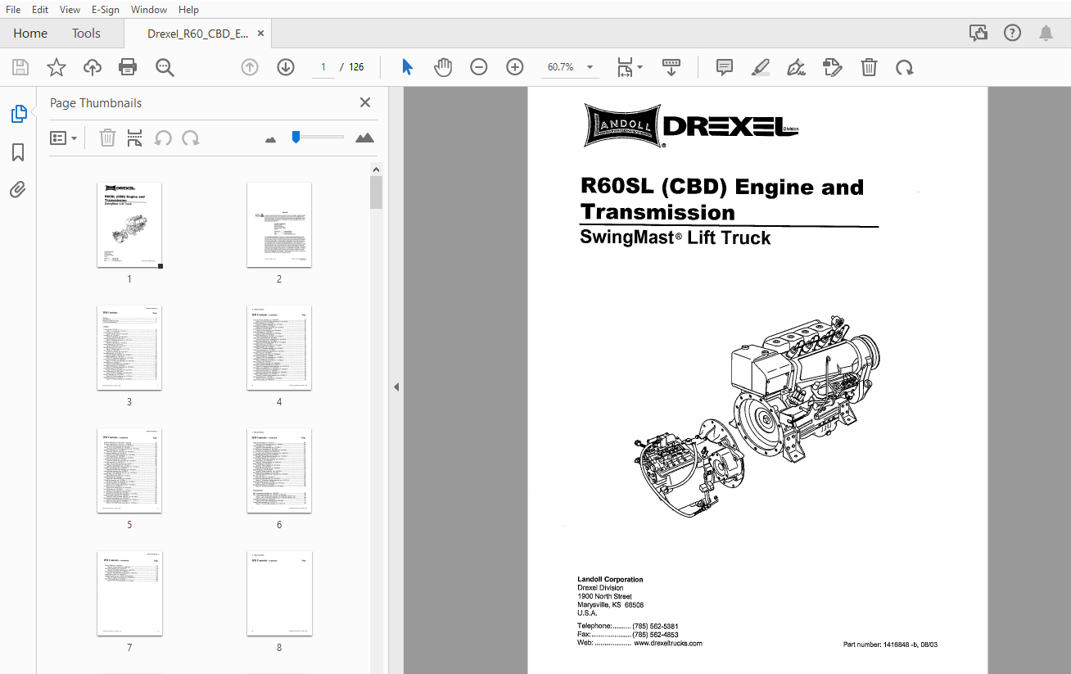
Task: Insert or extract pages icon in the thumbnails panel
Action: point(135,138)
